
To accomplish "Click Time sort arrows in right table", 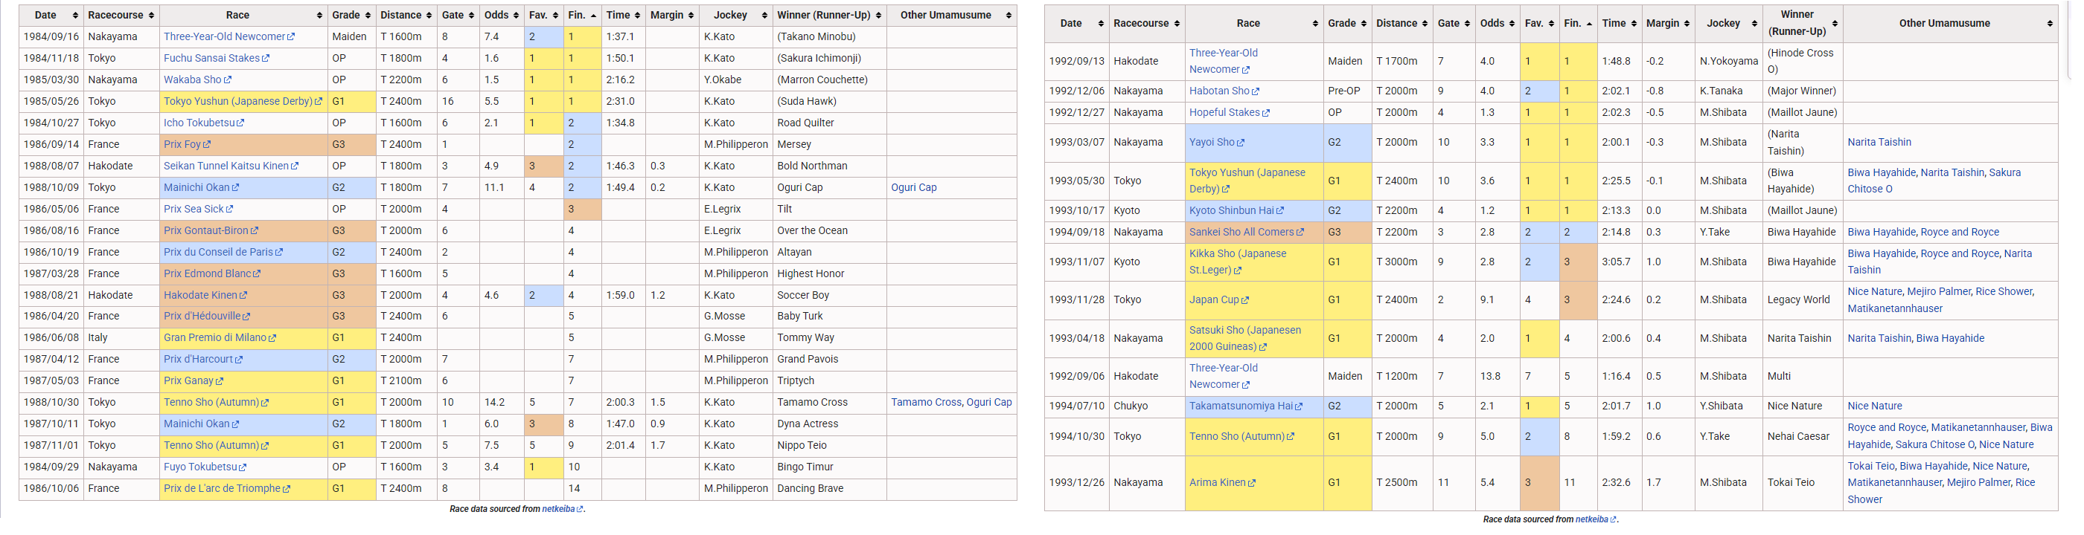I will [1634, 24].
